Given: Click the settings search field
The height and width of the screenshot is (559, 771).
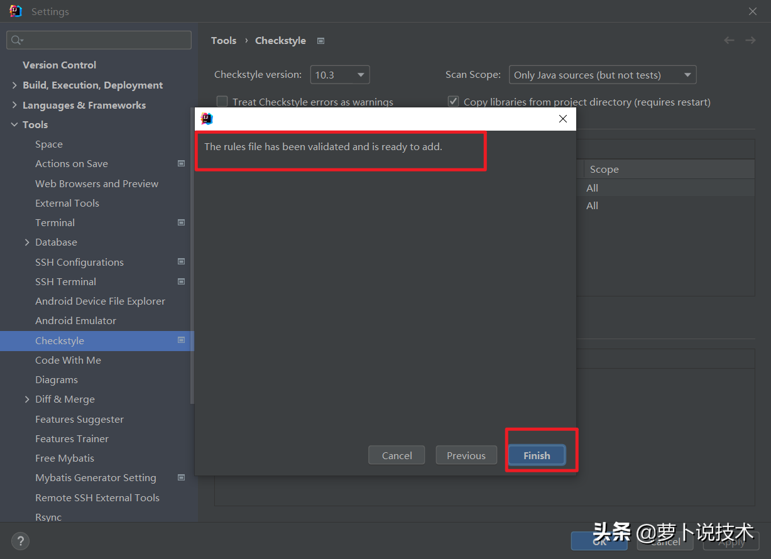Looking at the screenshot, I should [x=99, y=40].
